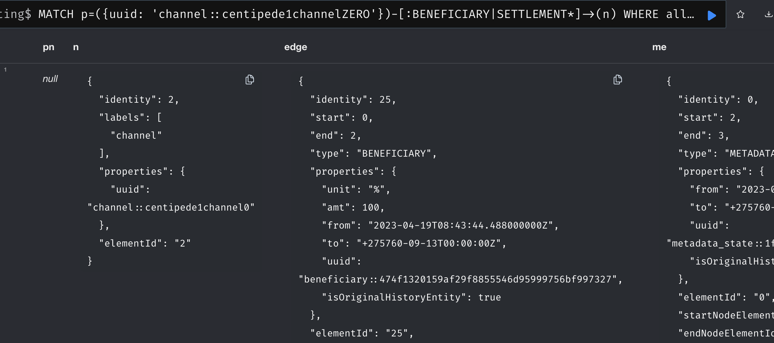Star the query as a favorite
This screenshot has width=774, height=343.
[740, 15]
